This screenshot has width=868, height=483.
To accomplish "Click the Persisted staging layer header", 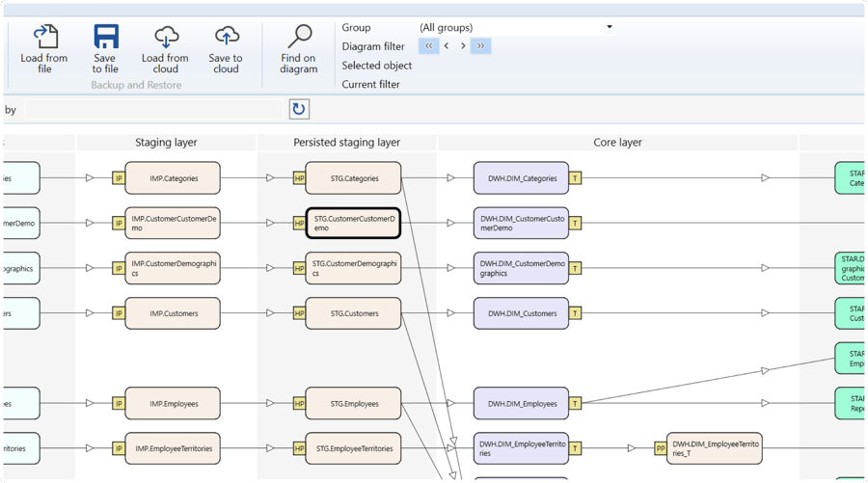I will [x=346, y=142].
